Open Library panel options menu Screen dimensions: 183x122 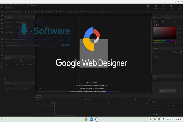[x=182, y=76]
